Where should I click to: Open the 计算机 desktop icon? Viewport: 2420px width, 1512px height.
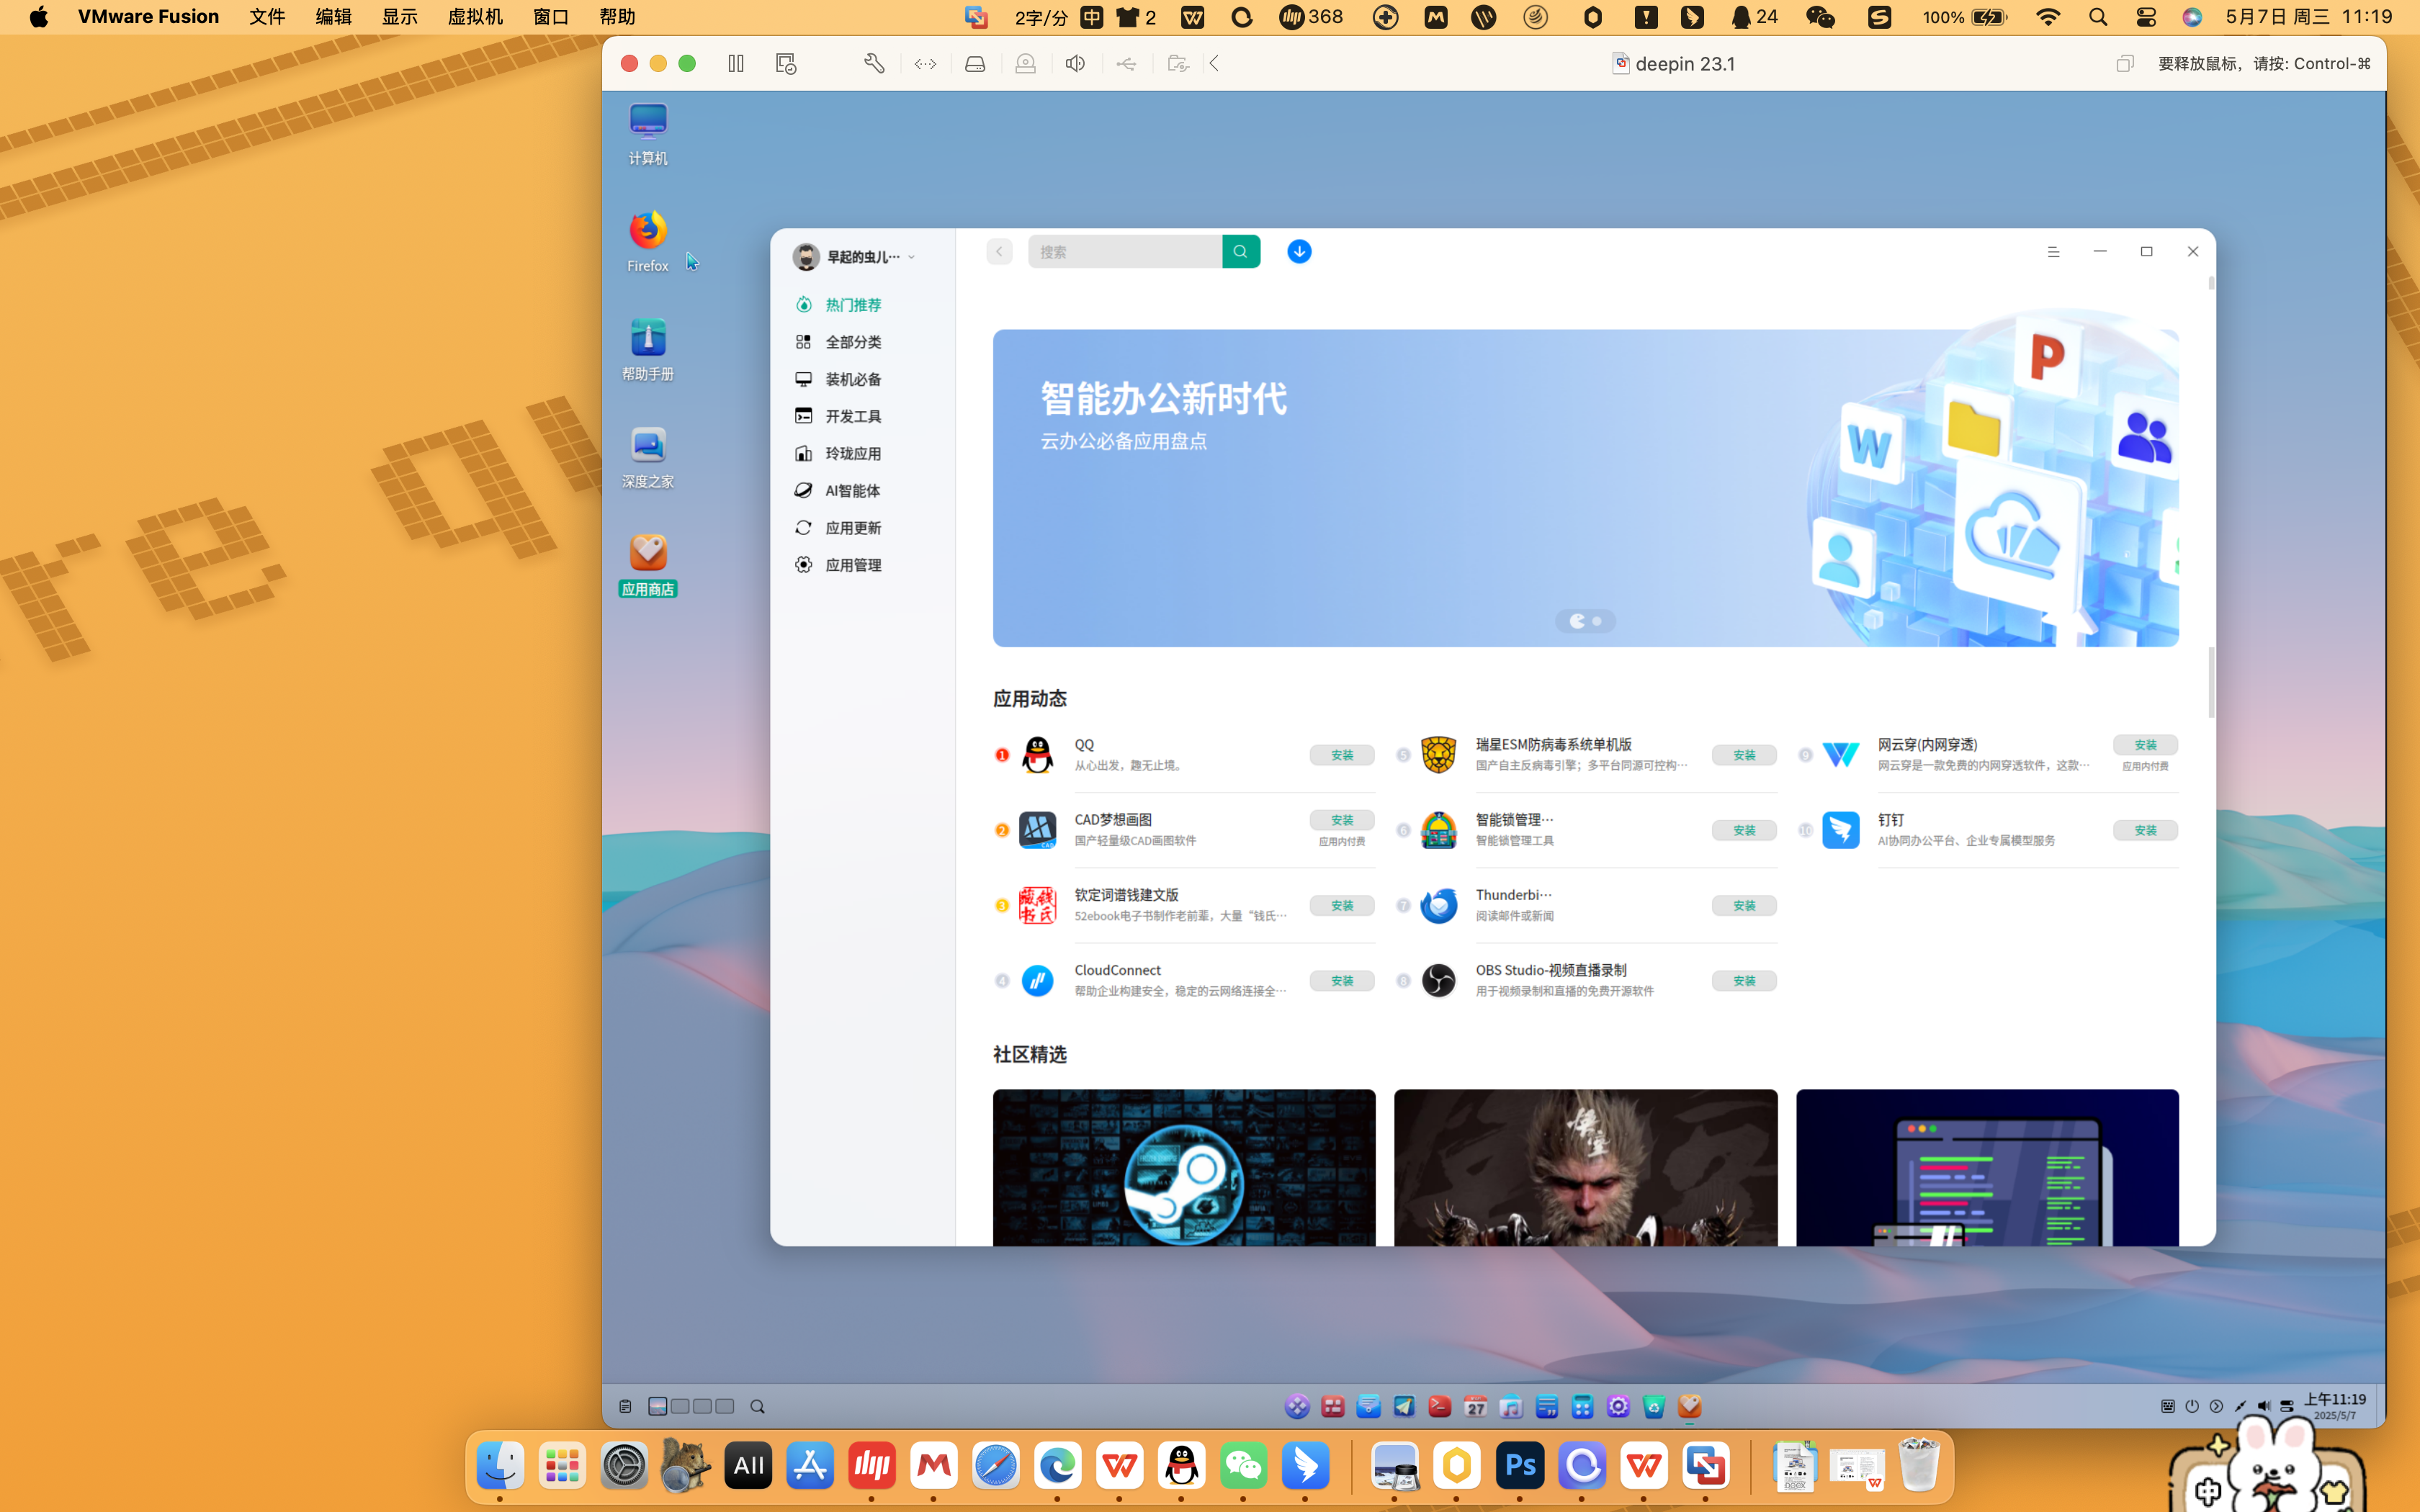tap(648, 133)
